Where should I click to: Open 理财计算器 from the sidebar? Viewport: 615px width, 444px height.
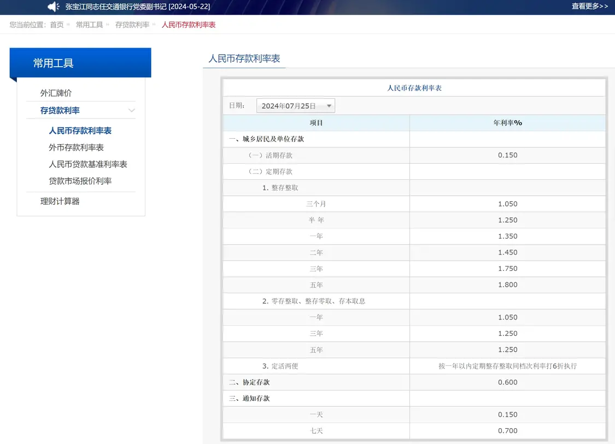tap(60, 201)
